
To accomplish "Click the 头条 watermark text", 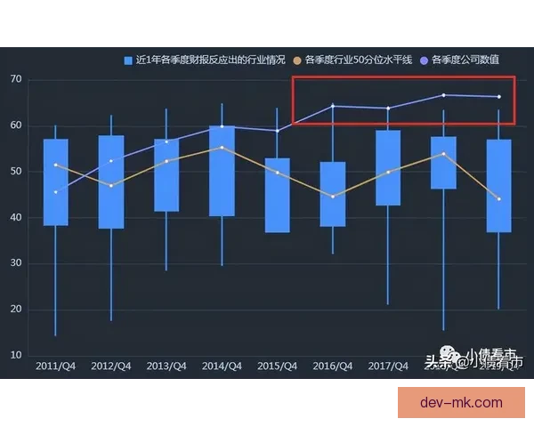I will tap(437, 362).
